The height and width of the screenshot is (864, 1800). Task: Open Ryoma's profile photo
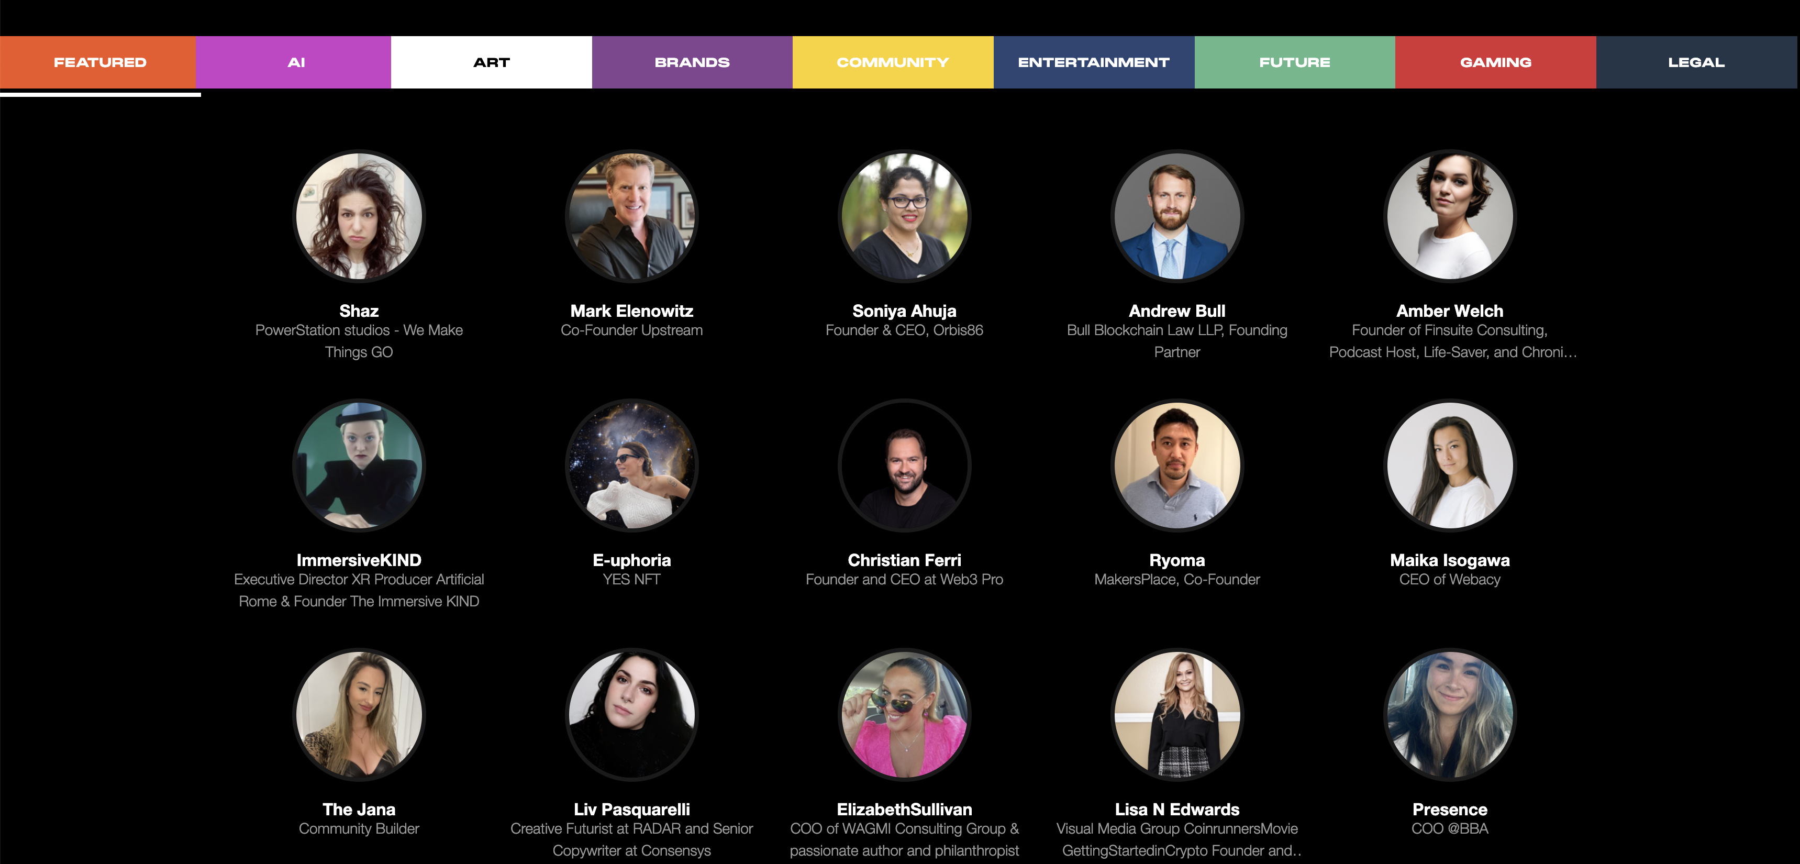[x=1177, y=466]
